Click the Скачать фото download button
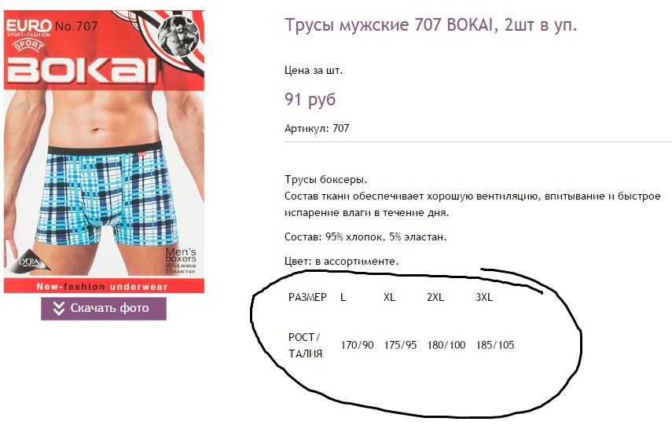 pos(104,308)
